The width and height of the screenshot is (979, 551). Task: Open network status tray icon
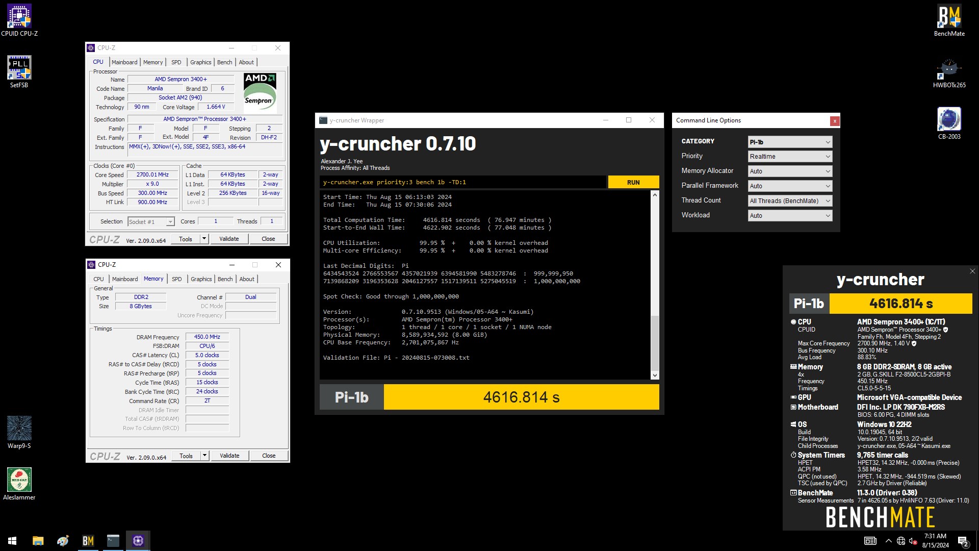901,541
